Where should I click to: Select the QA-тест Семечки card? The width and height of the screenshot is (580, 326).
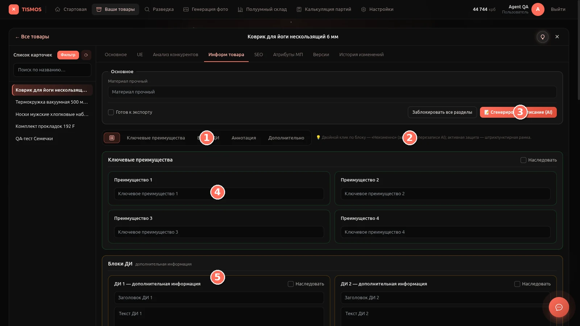pyautogui.click(x=52, y=138)
